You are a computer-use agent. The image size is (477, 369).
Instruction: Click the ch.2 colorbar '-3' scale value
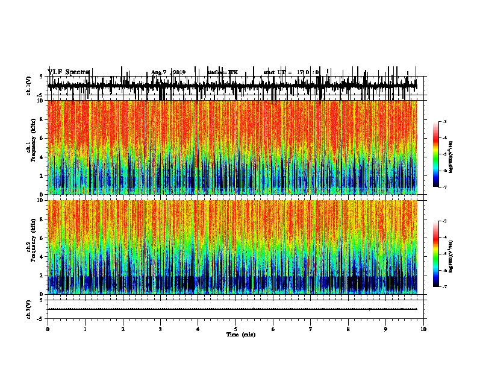click(444, 221)
